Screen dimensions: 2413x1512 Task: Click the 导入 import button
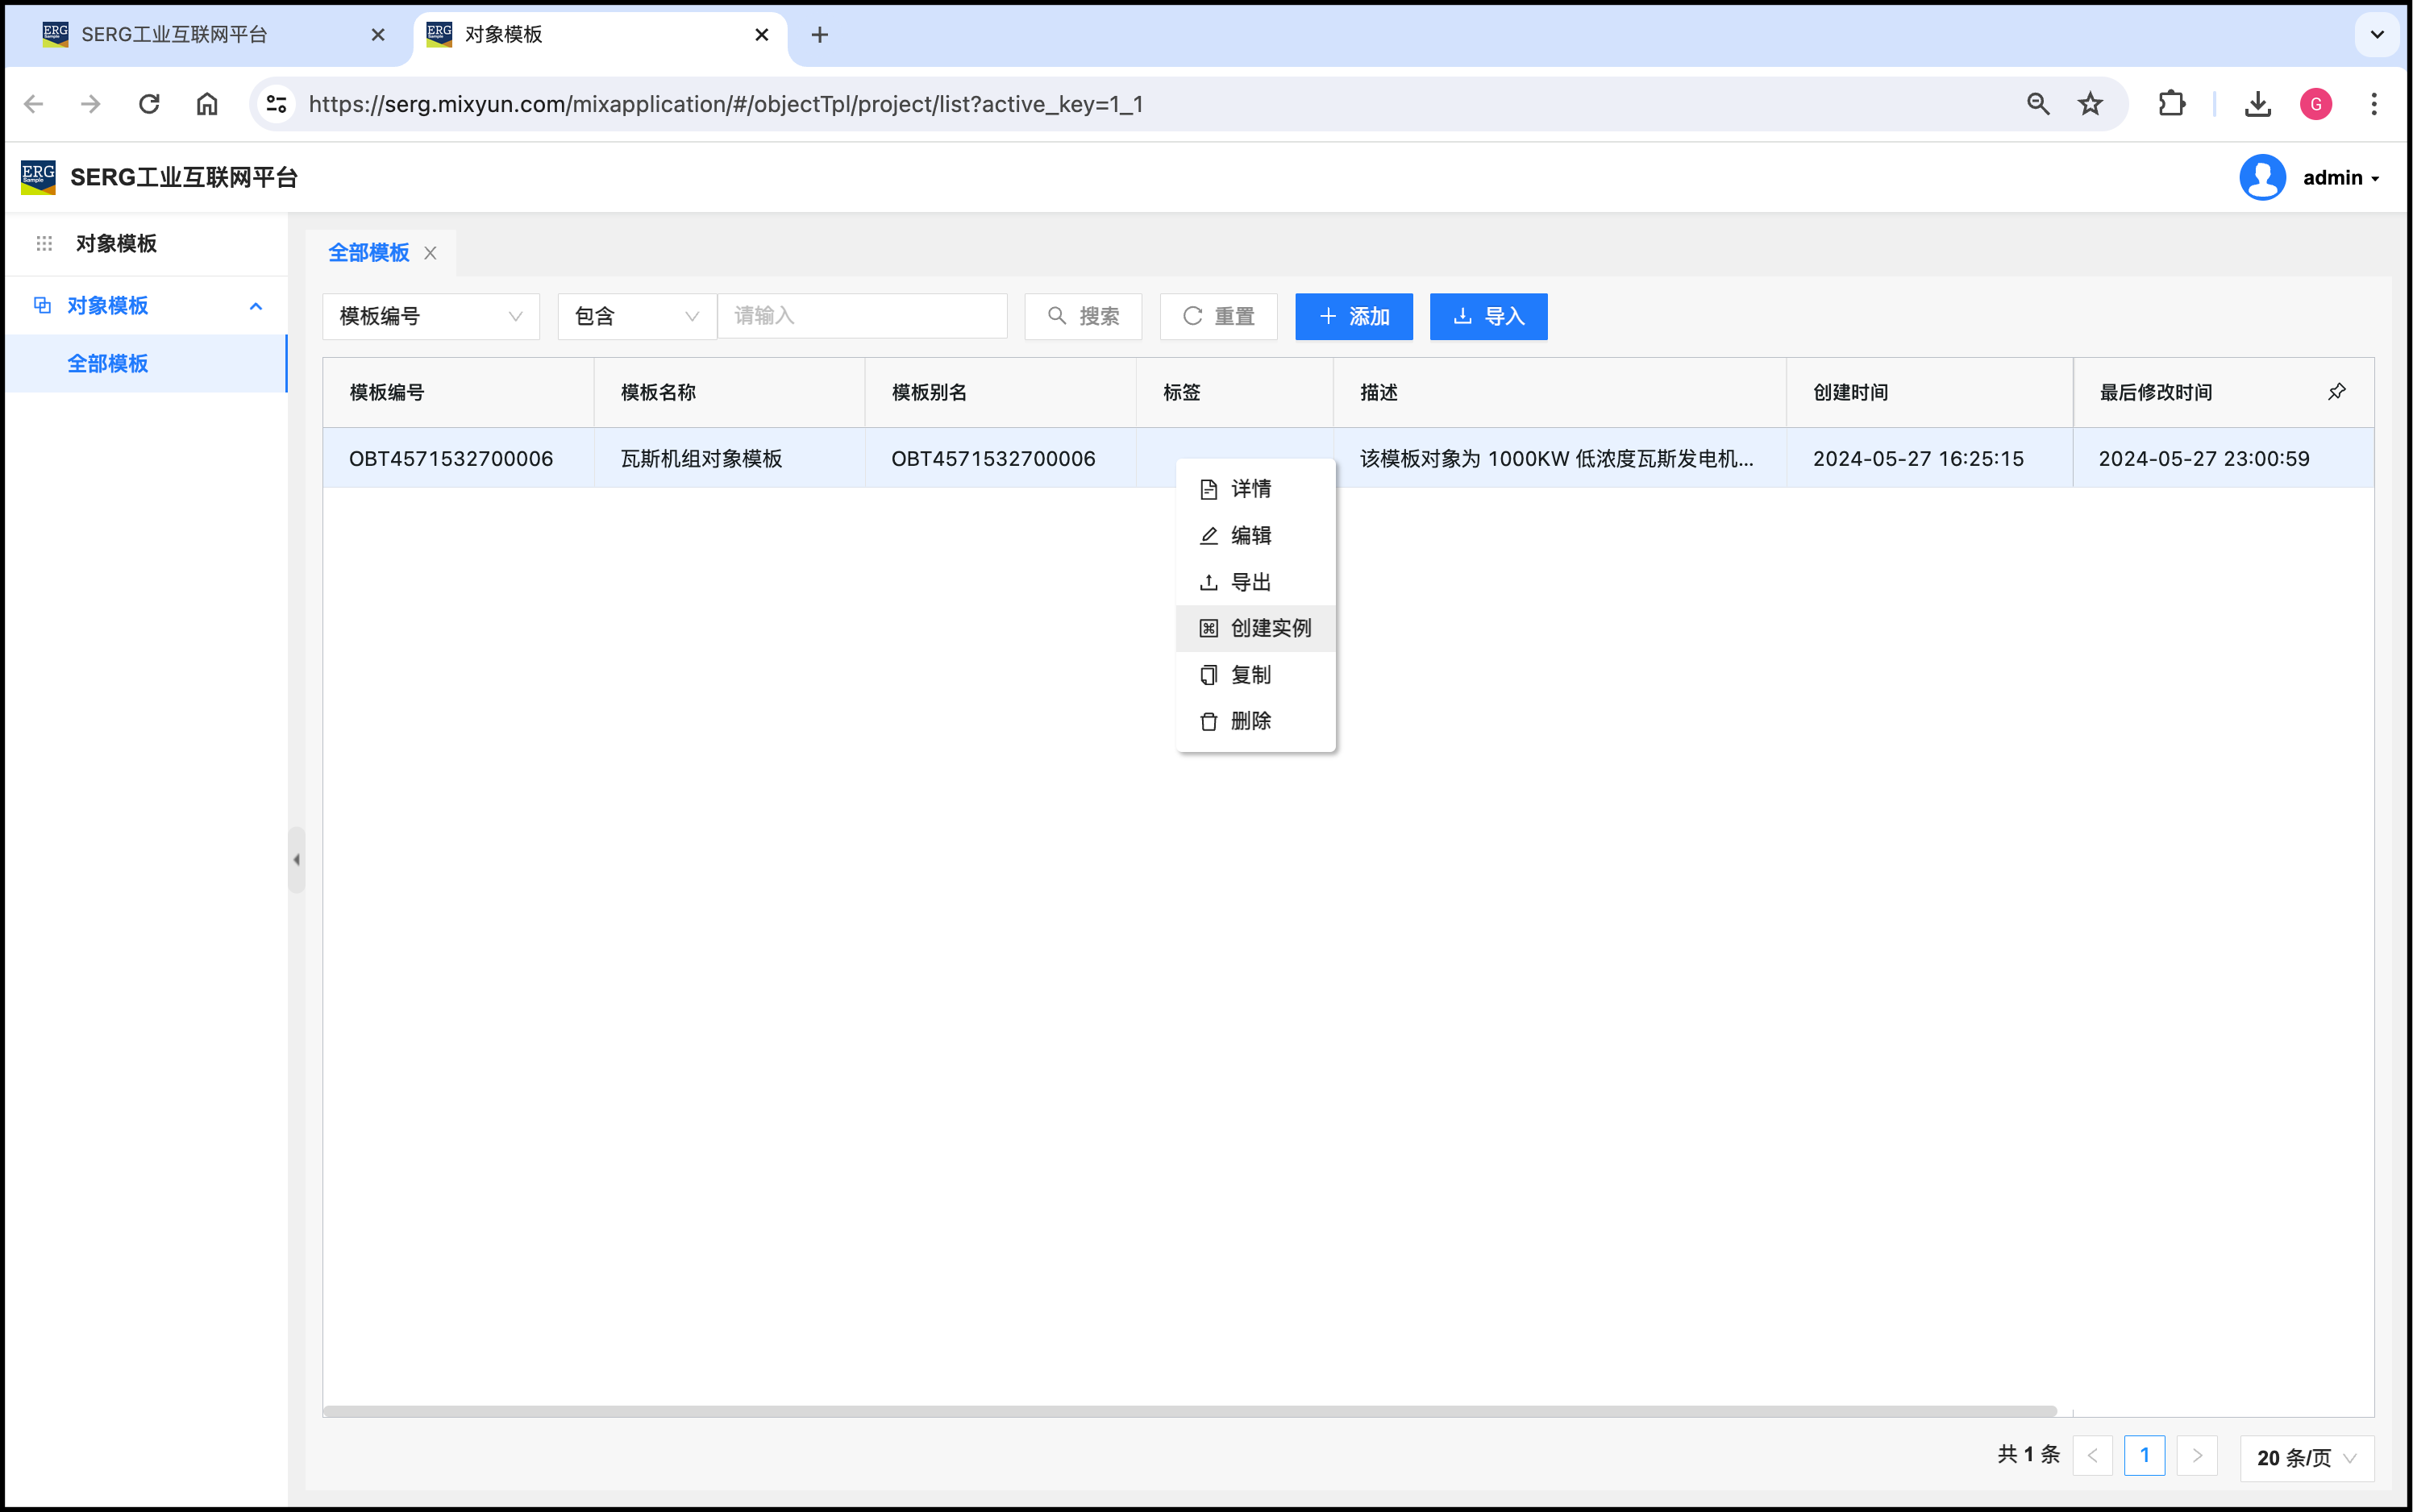[1488, 316]
